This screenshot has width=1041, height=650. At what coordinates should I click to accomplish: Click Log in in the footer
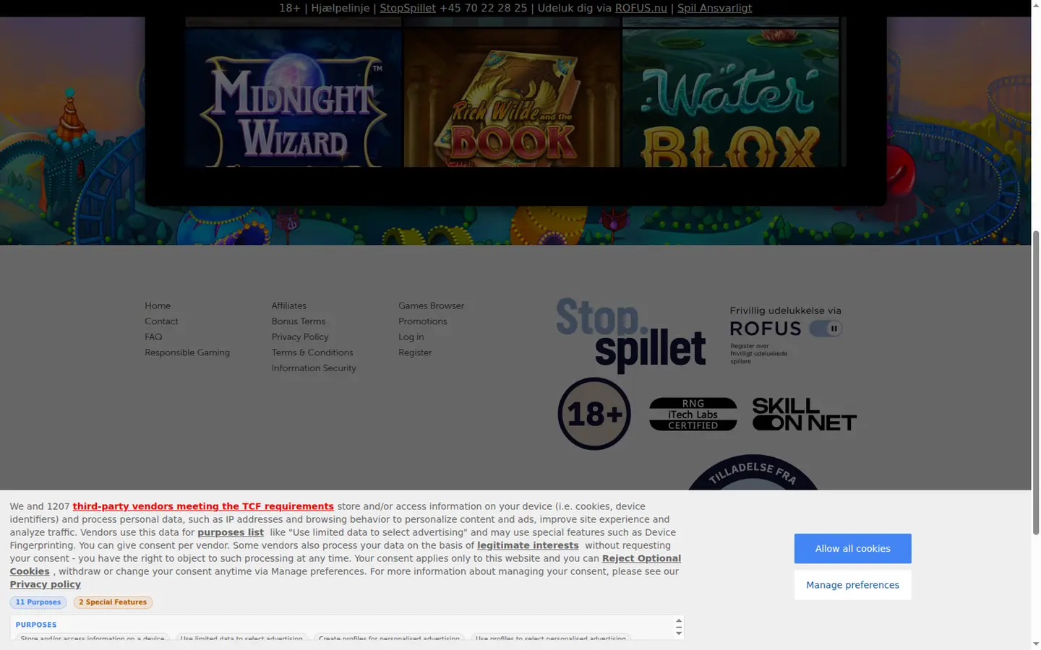(411, 337)
